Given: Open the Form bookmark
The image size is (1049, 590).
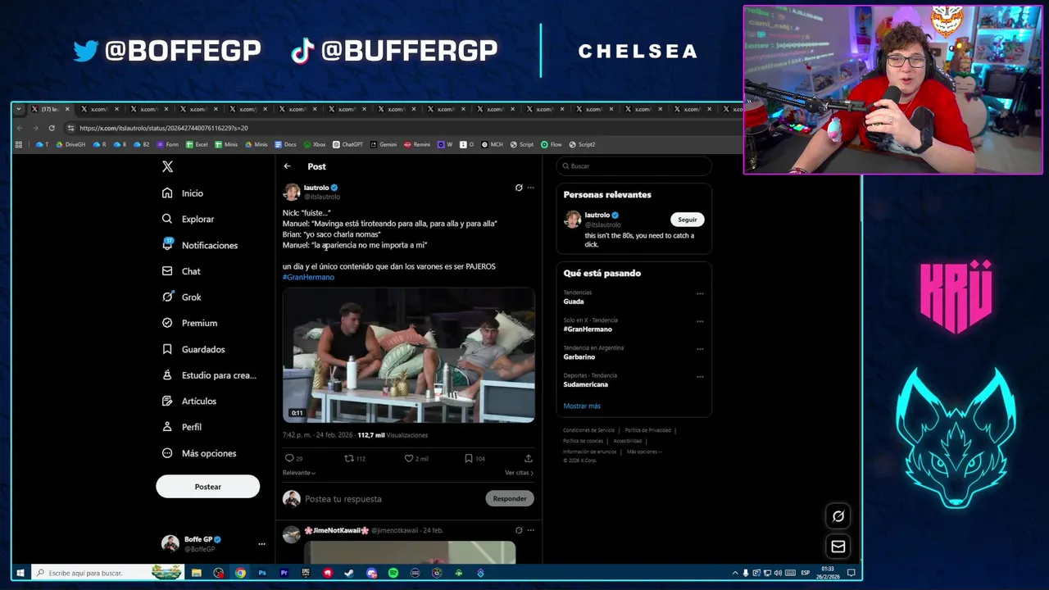Looking at the screenshot, I should point(167,144).
